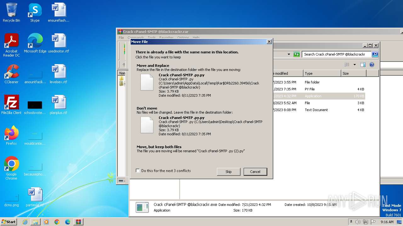
Task: Select the File folder row
Action: 319,82
